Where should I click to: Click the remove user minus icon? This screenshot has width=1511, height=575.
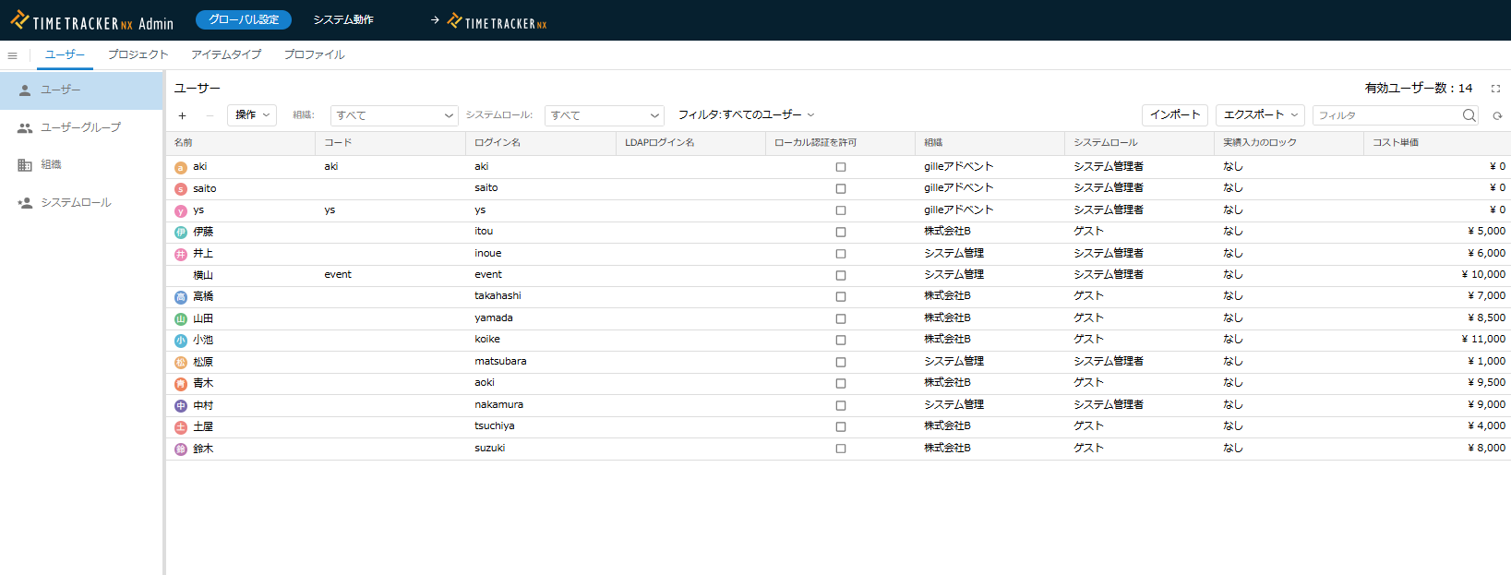[210, 115]
